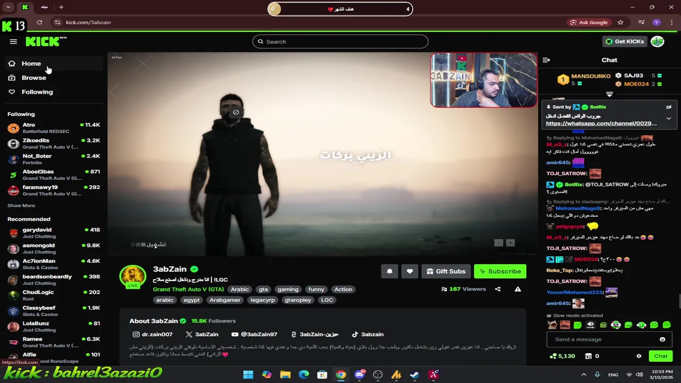Open Steam from the taskbar
The height and width of the screenshot is (383, 681).
click(414, 375)
